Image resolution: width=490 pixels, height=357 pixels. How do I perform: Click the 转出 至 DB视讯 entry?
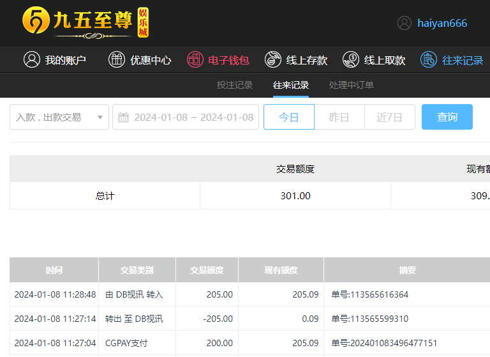[x=134, y=319]
